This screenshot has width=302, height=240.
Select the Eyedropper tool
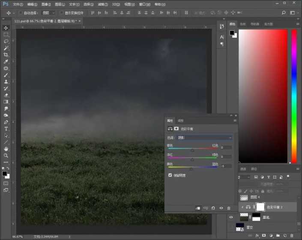[6, 62]
